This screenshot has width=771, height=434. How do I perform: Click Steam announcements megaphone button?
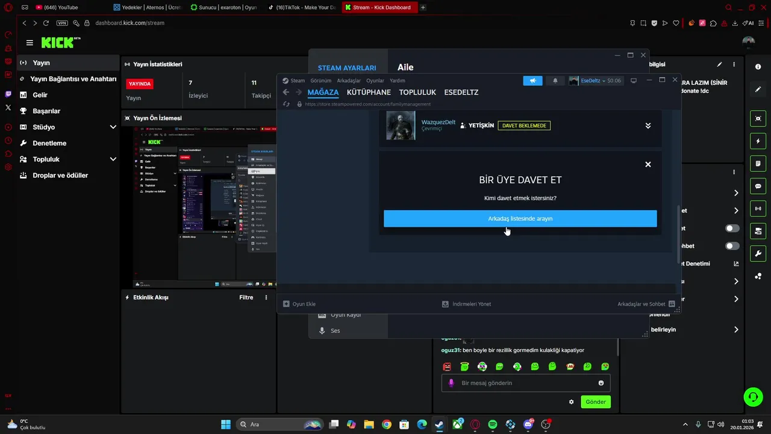532,80
